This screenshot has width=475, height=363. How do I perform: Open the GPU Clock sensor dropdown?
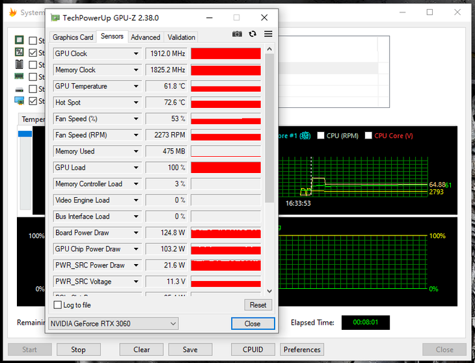pyautogui.click(x=136, y=53)
